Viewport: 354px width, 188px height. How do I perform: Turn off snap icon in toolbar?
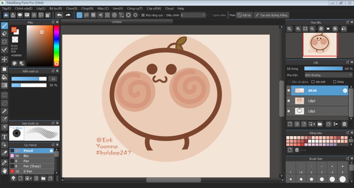tap(79, 15)
